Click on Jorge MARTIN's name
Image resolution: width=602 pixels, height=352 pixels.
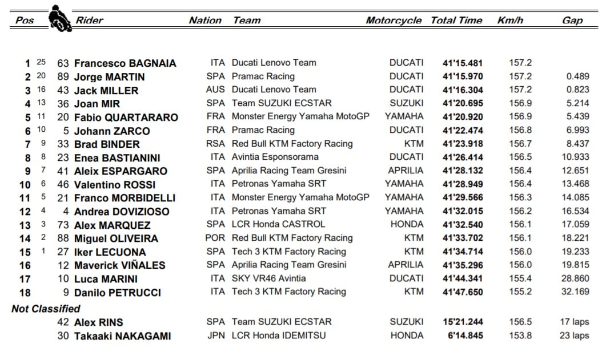[x=109, y=77]
